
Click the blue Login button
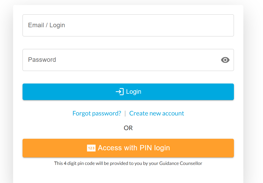point(128,92)
